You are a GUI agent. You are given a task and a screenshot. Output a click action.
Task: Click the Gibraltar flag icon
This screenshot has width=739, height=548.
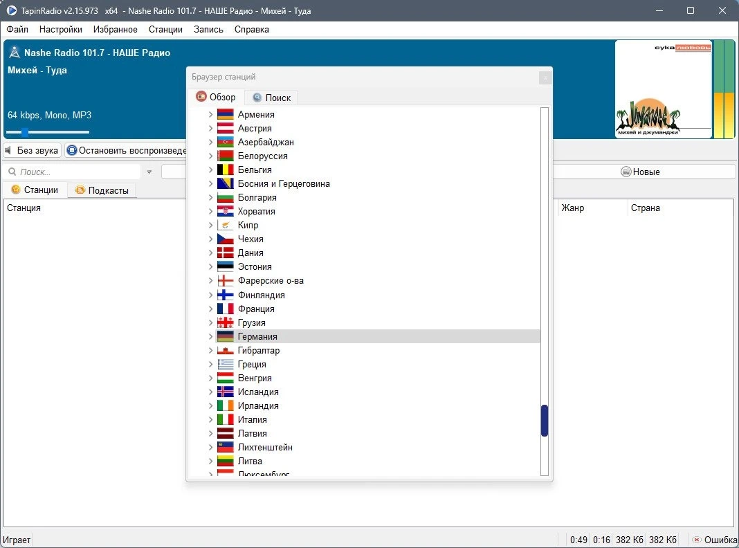click(x=226, y=351)
